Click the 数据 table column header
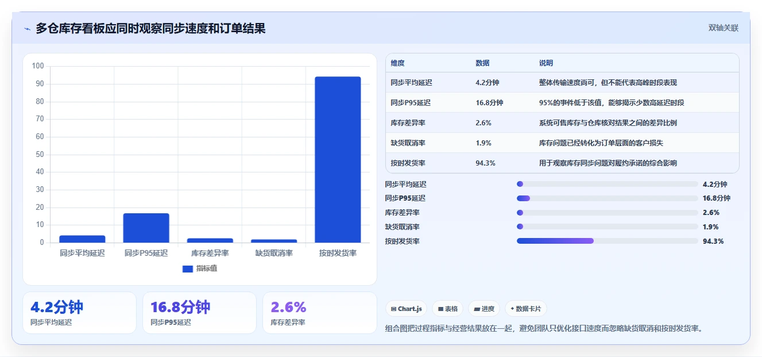The image size is (762, 357). (482, 63)
